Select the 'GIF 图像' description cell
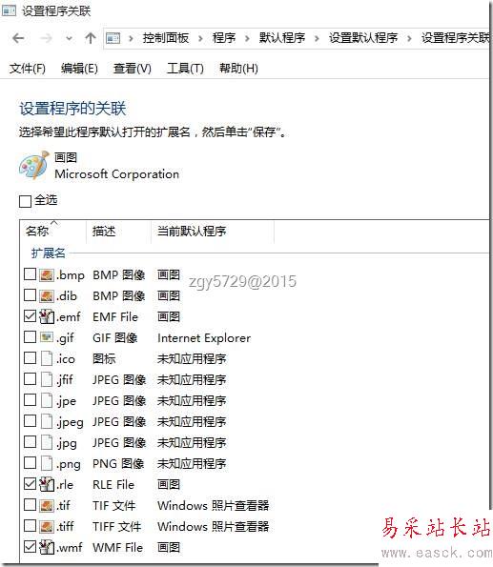This screenshot has width=493, height=567. click(115, 338)
